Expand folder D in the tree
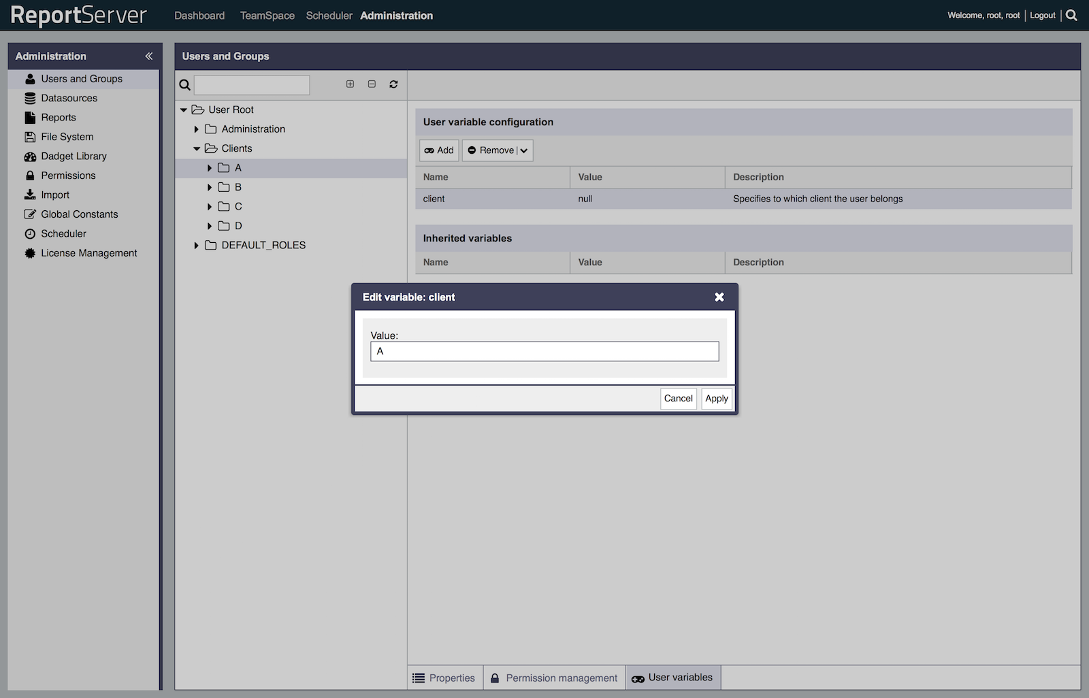 210,226
